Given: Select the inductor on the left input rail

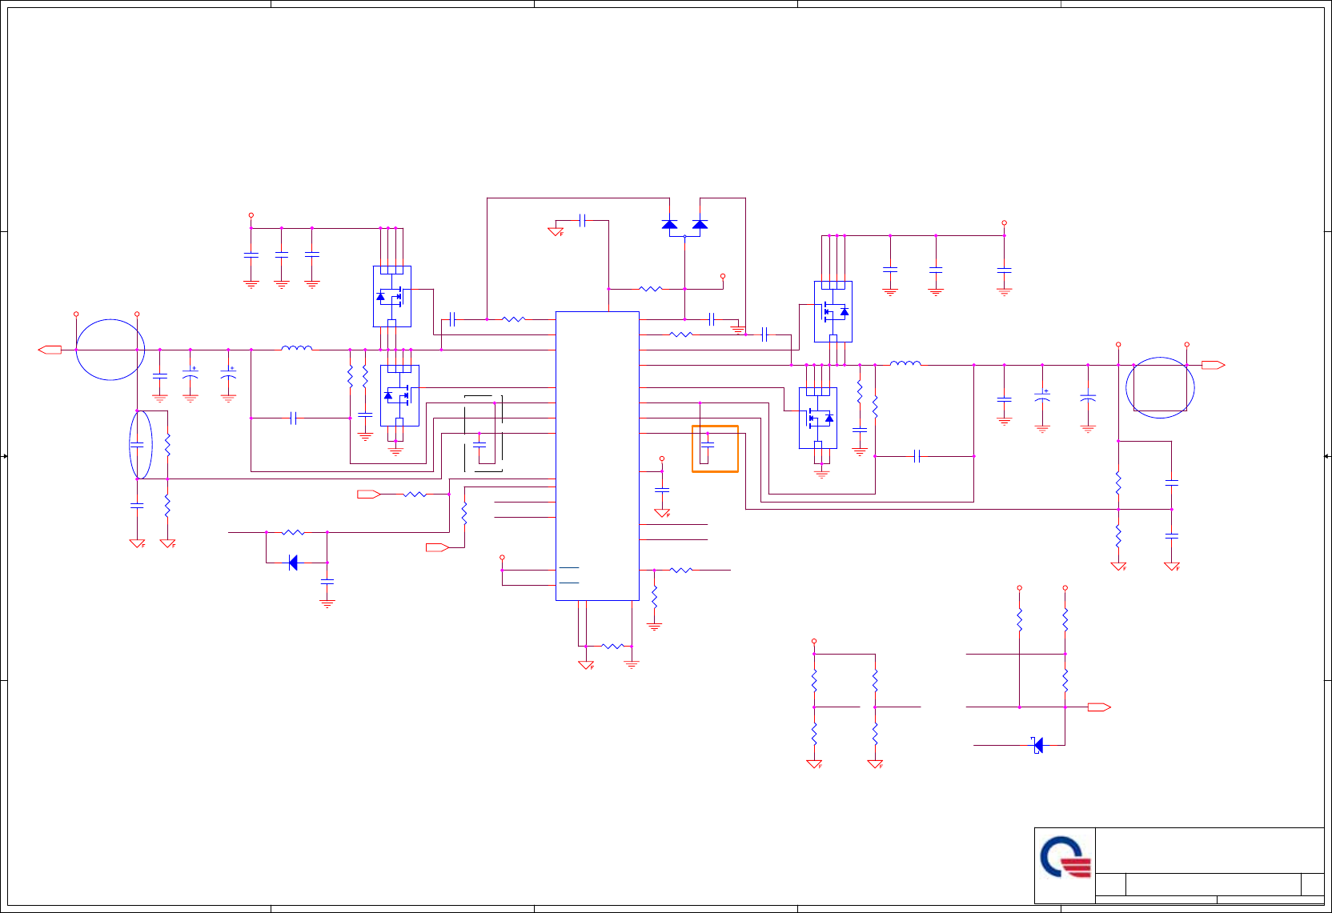Looking at the screenshot, I should tap(297, 348).
